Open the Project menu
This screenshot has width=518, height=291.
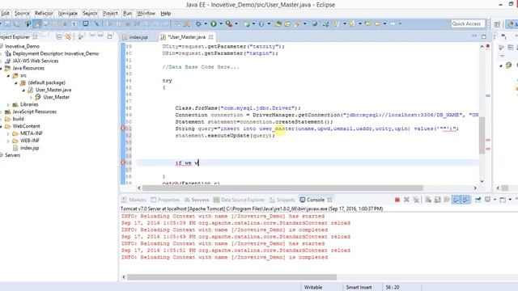110,13
